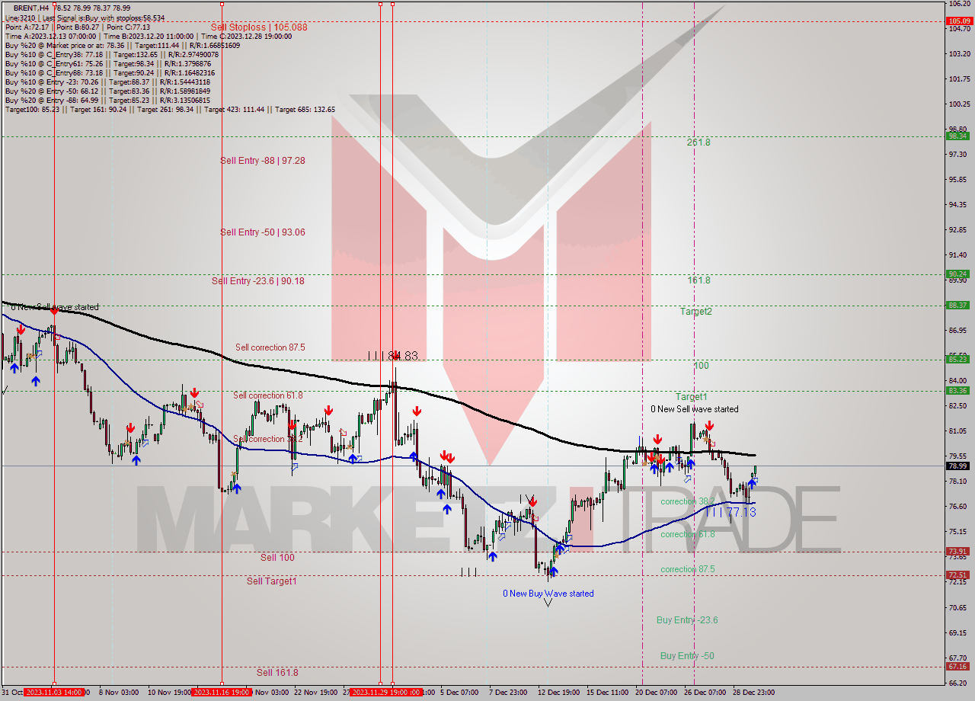Click the 'Sell Entry -23.6 | 90.18' label
The width and height of the screenshot is (975, 701).
click(258, 281)
